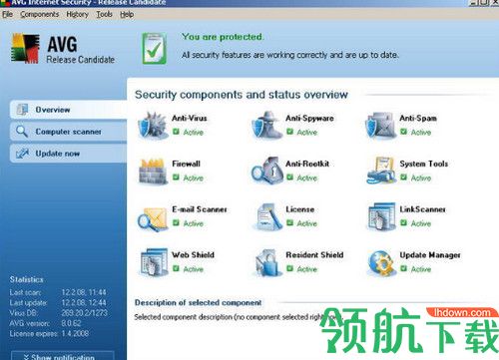Click the Overview sidebar icon

click(22, 110)
